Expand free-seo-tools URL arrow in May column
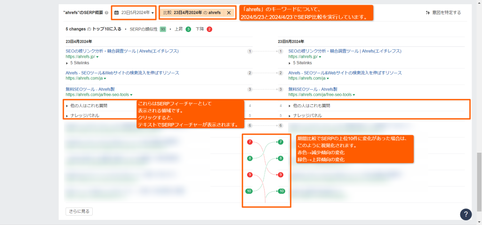482x225 pixels. (x=354, y=95)
